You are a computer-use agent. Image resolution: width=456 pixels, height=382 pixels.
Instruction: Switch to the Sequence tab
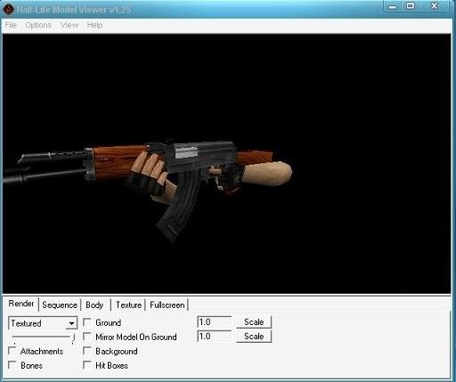point(60,305)
